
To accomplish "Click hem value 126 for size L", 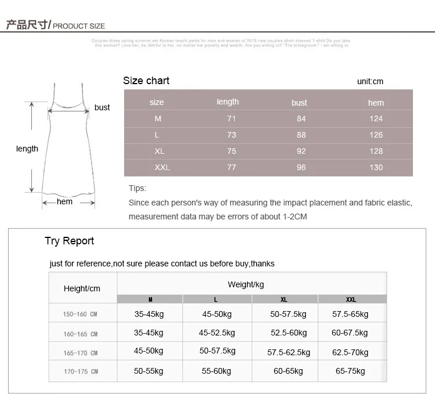I will [x=376, y=135].
